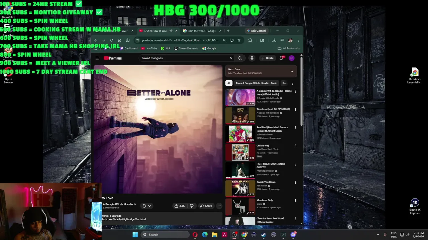Click the Chrome address bar URL
Screen dimensions: 428x240
point(180,40)
